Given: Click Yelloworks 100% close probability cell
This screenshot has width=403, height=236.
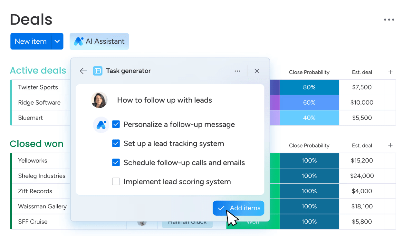Looking at the screenshot, I should pos(309,161).
